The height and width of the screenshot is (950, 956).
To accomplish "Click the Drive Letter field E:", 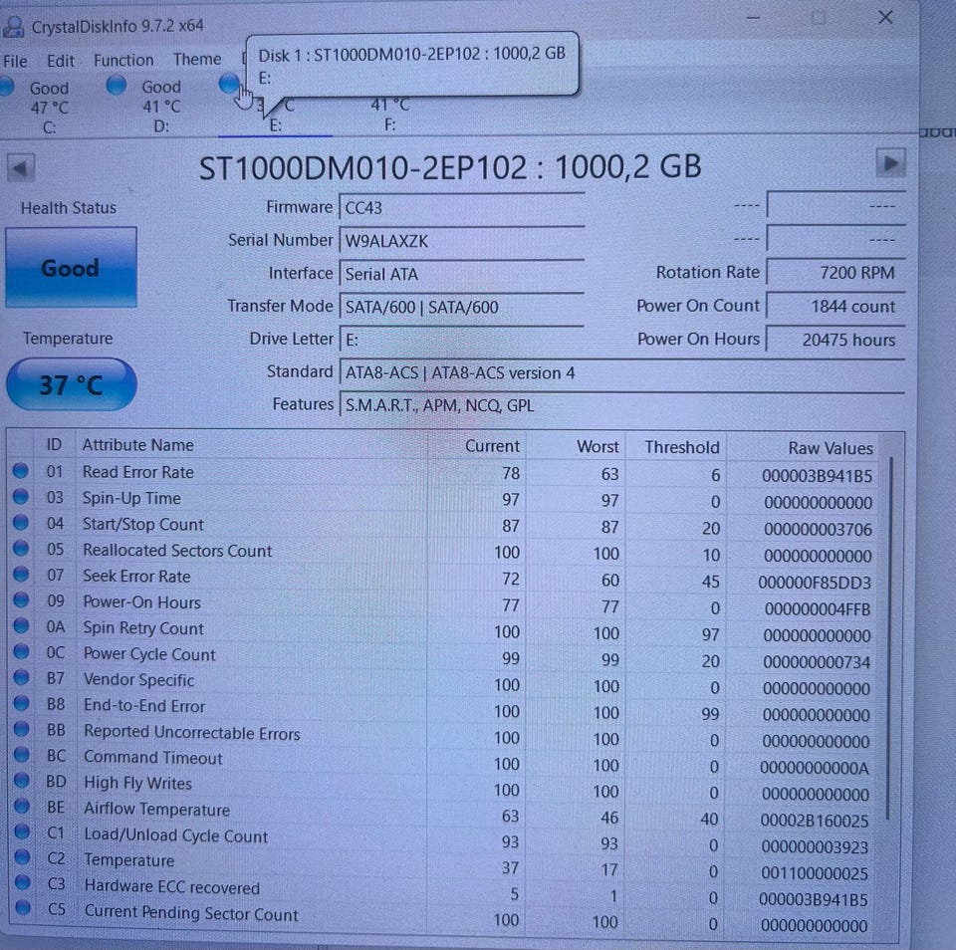I will coord(461,340).
